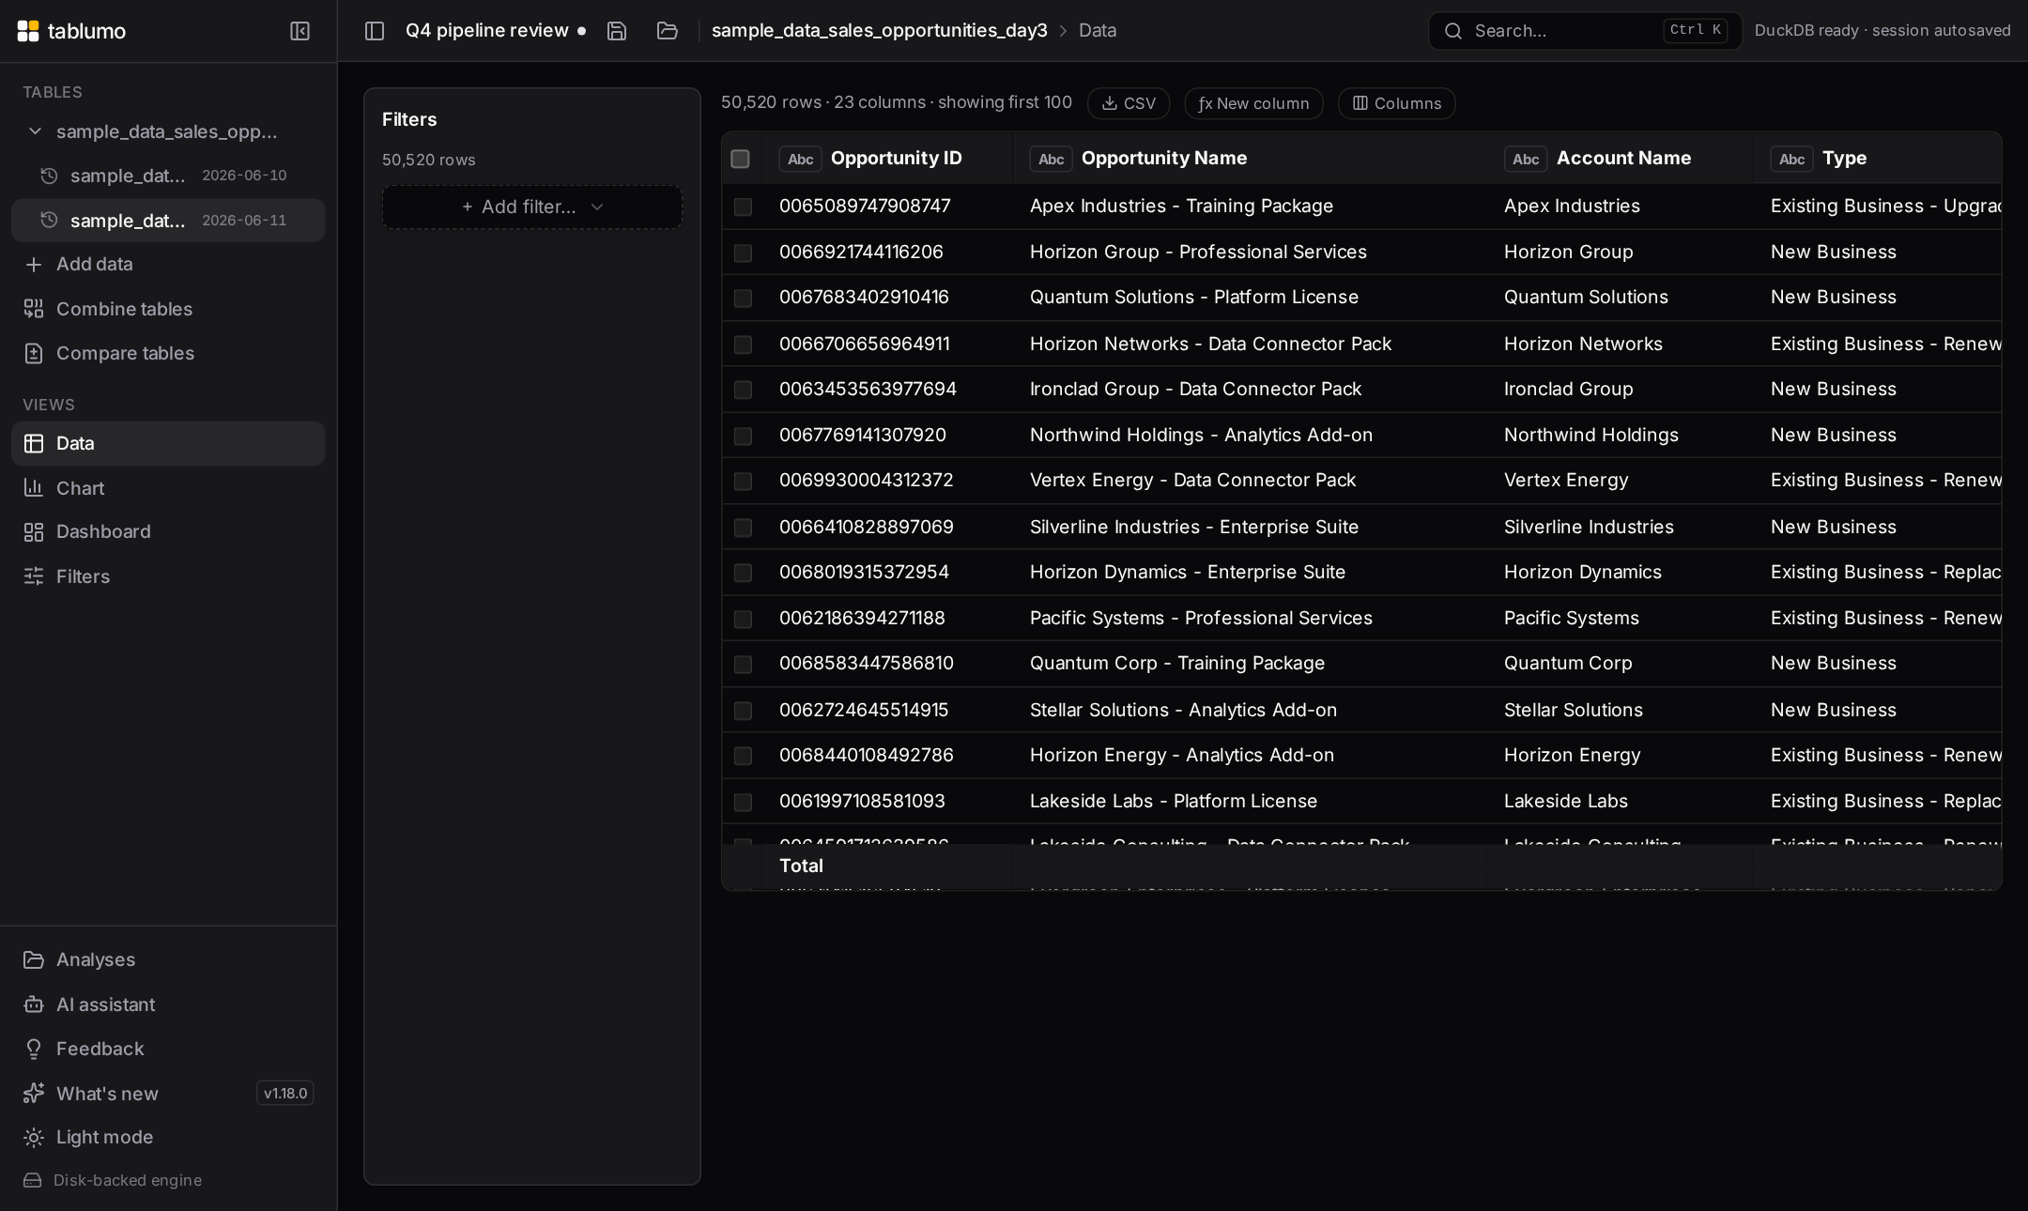Download data as CSV

point(1128,103)
